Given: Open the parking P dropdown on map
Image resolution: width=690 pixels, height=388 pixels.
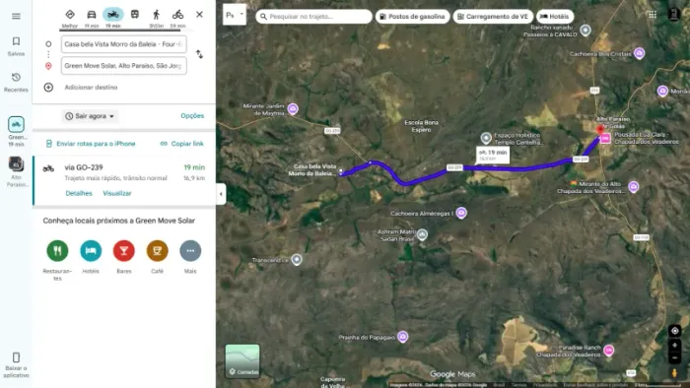Looking at the screenshot, I should click(x=235, y=15).
